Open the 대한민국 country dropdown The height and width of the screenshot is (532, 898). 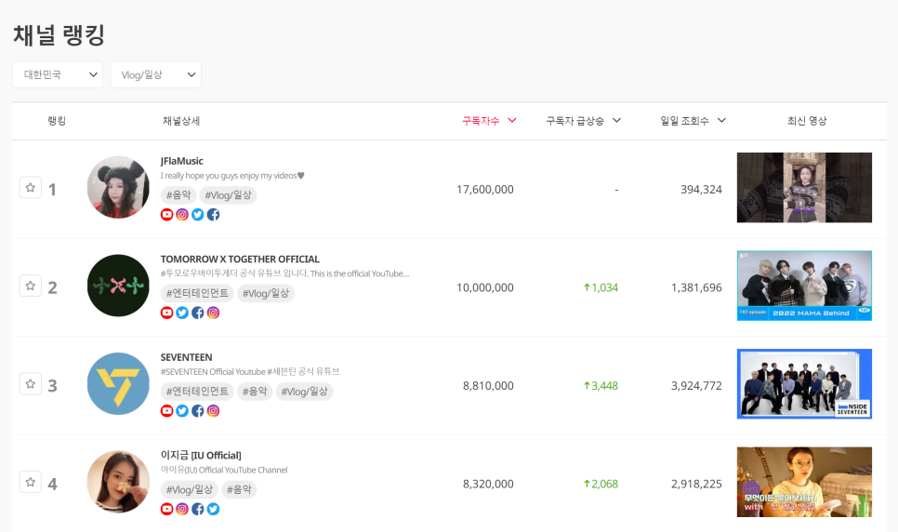pos(58,75)
